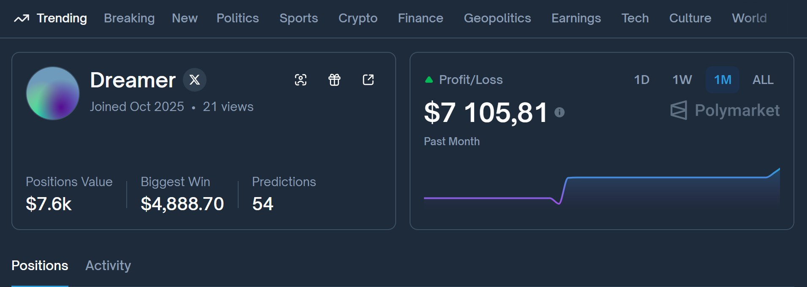Click the gift icon next to Dreamer
This screenshot has width=807, height=287.
(x=334, y=80)
